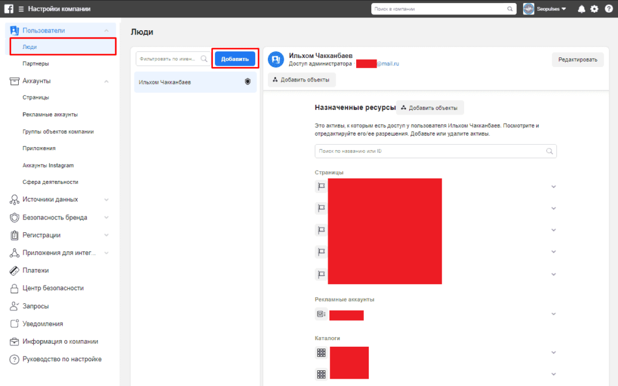Expand the Рекламные аккаунты row chevron
The height and width of the screenshot is (386, 618).
[553, 314]
